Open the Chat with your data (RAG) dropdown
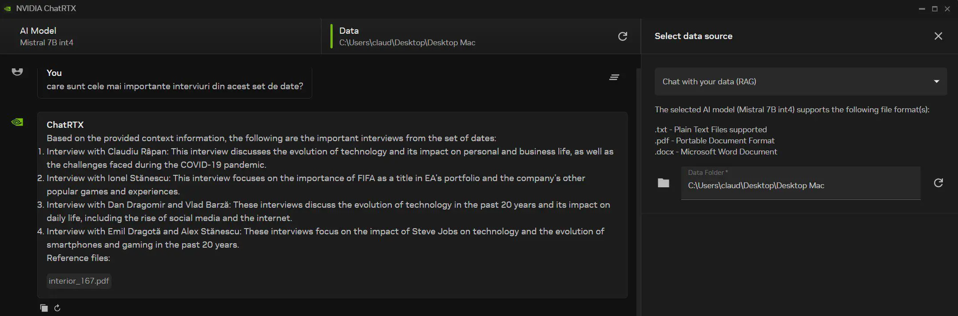 click(800, 82)
